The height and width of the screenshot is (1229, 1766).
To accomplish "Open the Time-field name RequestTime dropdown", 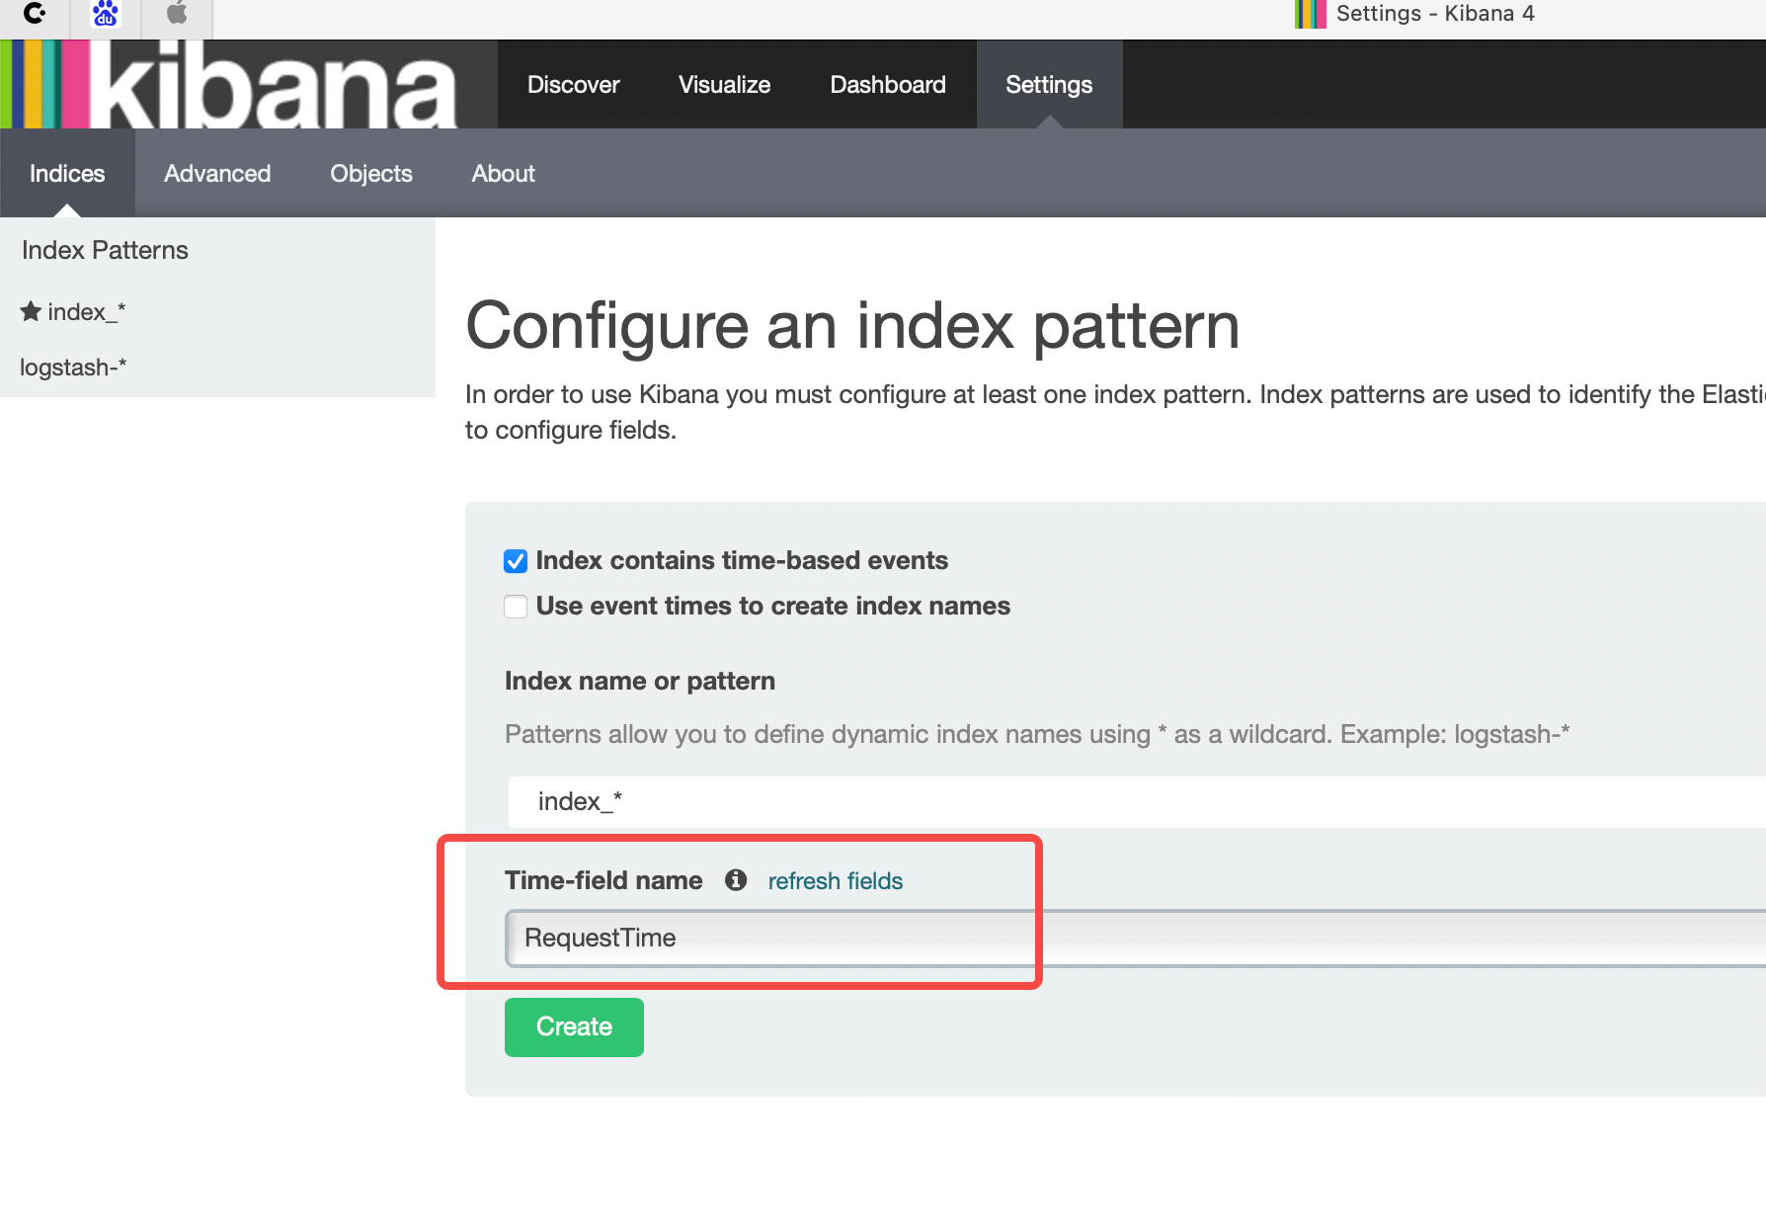I will [1135, 938].
